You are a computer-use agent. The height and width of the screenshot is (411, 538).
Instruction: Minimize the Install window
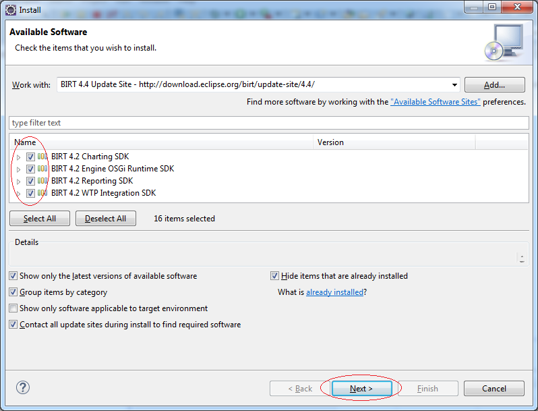pyautogui.click(x=474, y=7)
